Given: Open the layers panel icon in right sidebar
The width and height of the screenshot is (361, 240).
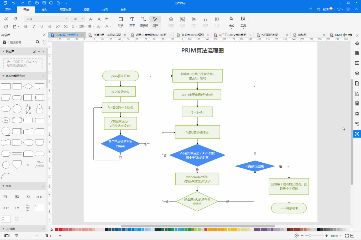Looking at the screenshot, I should [357, 73].
